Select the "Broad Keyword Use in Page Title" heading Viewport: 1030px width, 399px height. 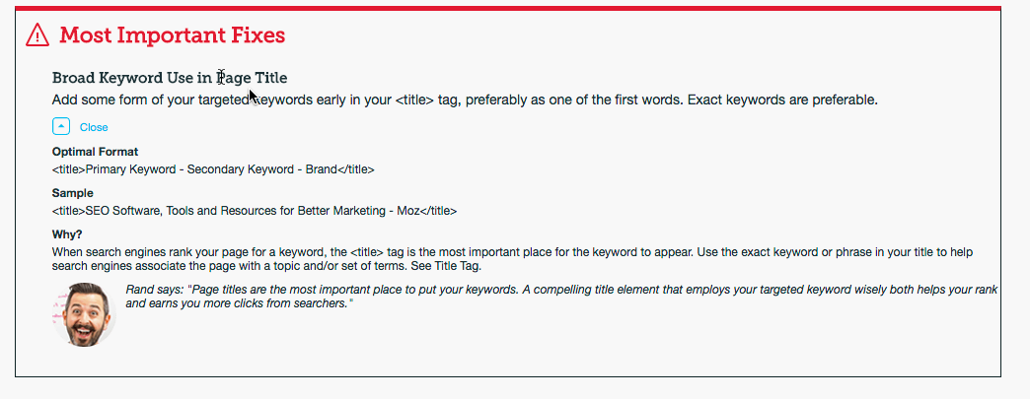click(169, 77)
